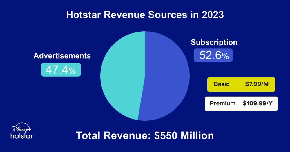Viewport: 290px width, 152px height.
Task: Select the "Advertisements" label
Action: 62,56
